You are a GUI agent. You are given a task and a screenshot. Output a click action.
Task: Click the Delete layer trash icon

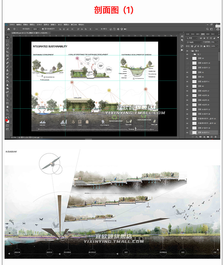(215, 137)
